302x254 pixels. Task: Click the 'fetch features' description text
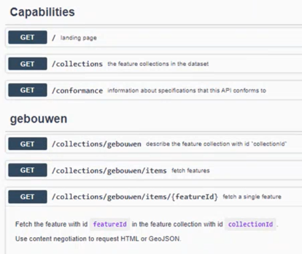tap(191, 170)
